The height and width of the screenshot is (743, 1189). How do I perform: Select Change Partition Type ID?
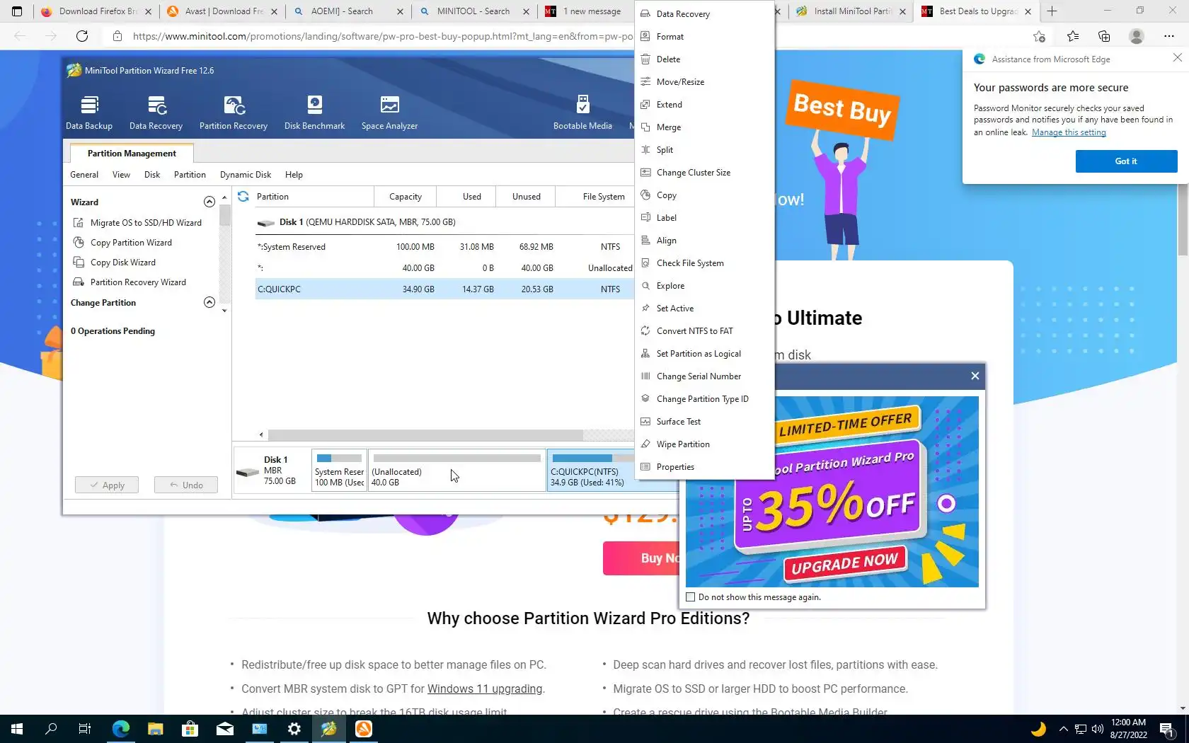click(705, 399)
